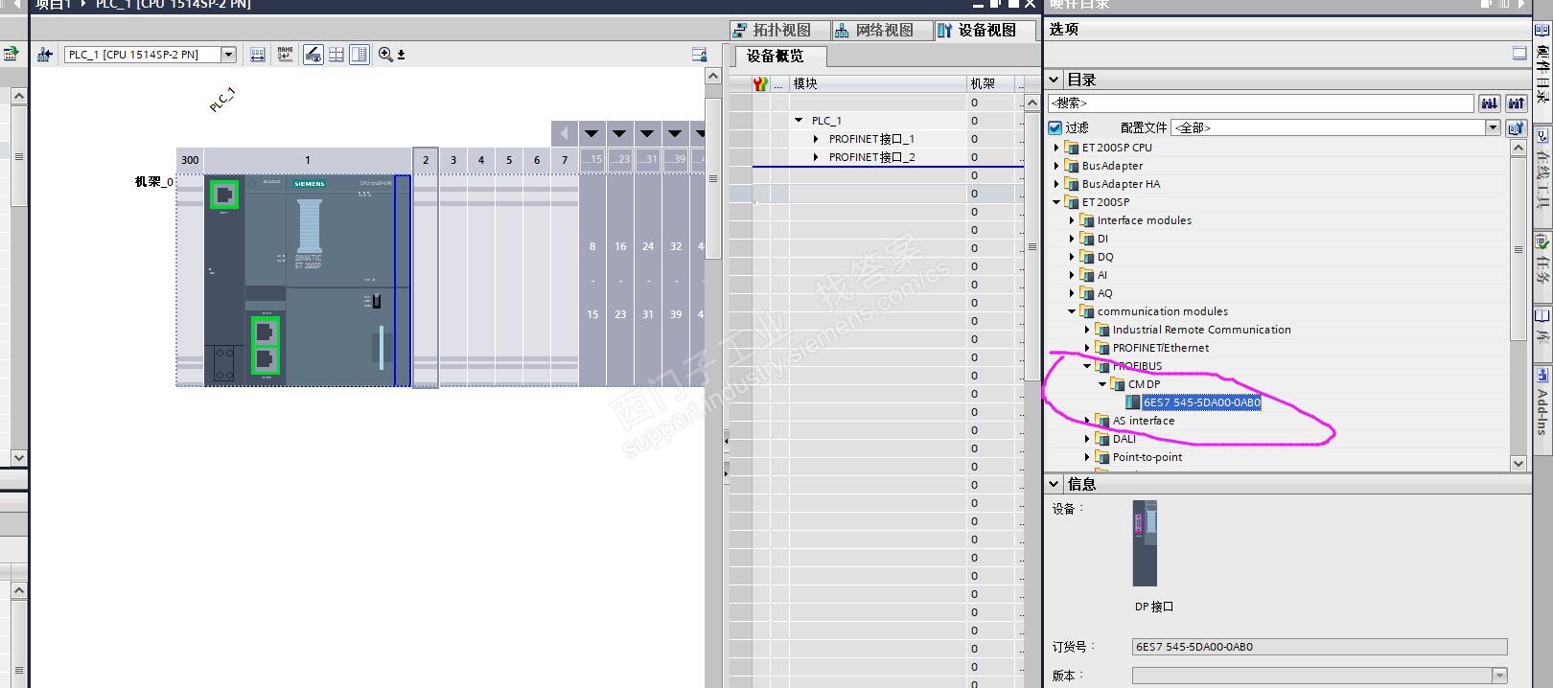The image size is (1553, 688).
Task: Open the PLC_1 device selector dropdown
Action: pyautogui.click(x=229, y=55)
